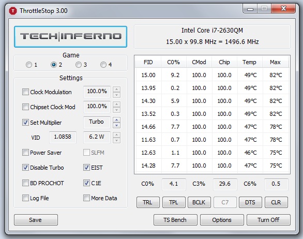The height and width of the screenshot is (239, 303).
Task: Click the Clock Modulation 100.0% value field
Action: (97, 92)
